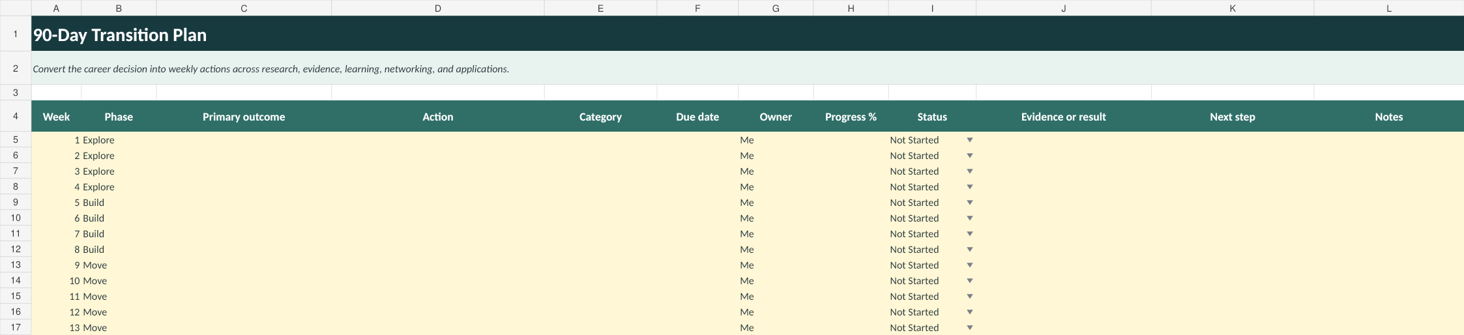Select row 4 header
The image size is (1464, 335).
[16, 116]
